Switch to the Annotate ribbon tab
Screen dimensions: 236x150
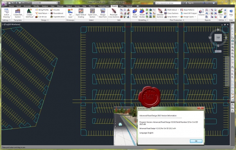click(27, 6)
